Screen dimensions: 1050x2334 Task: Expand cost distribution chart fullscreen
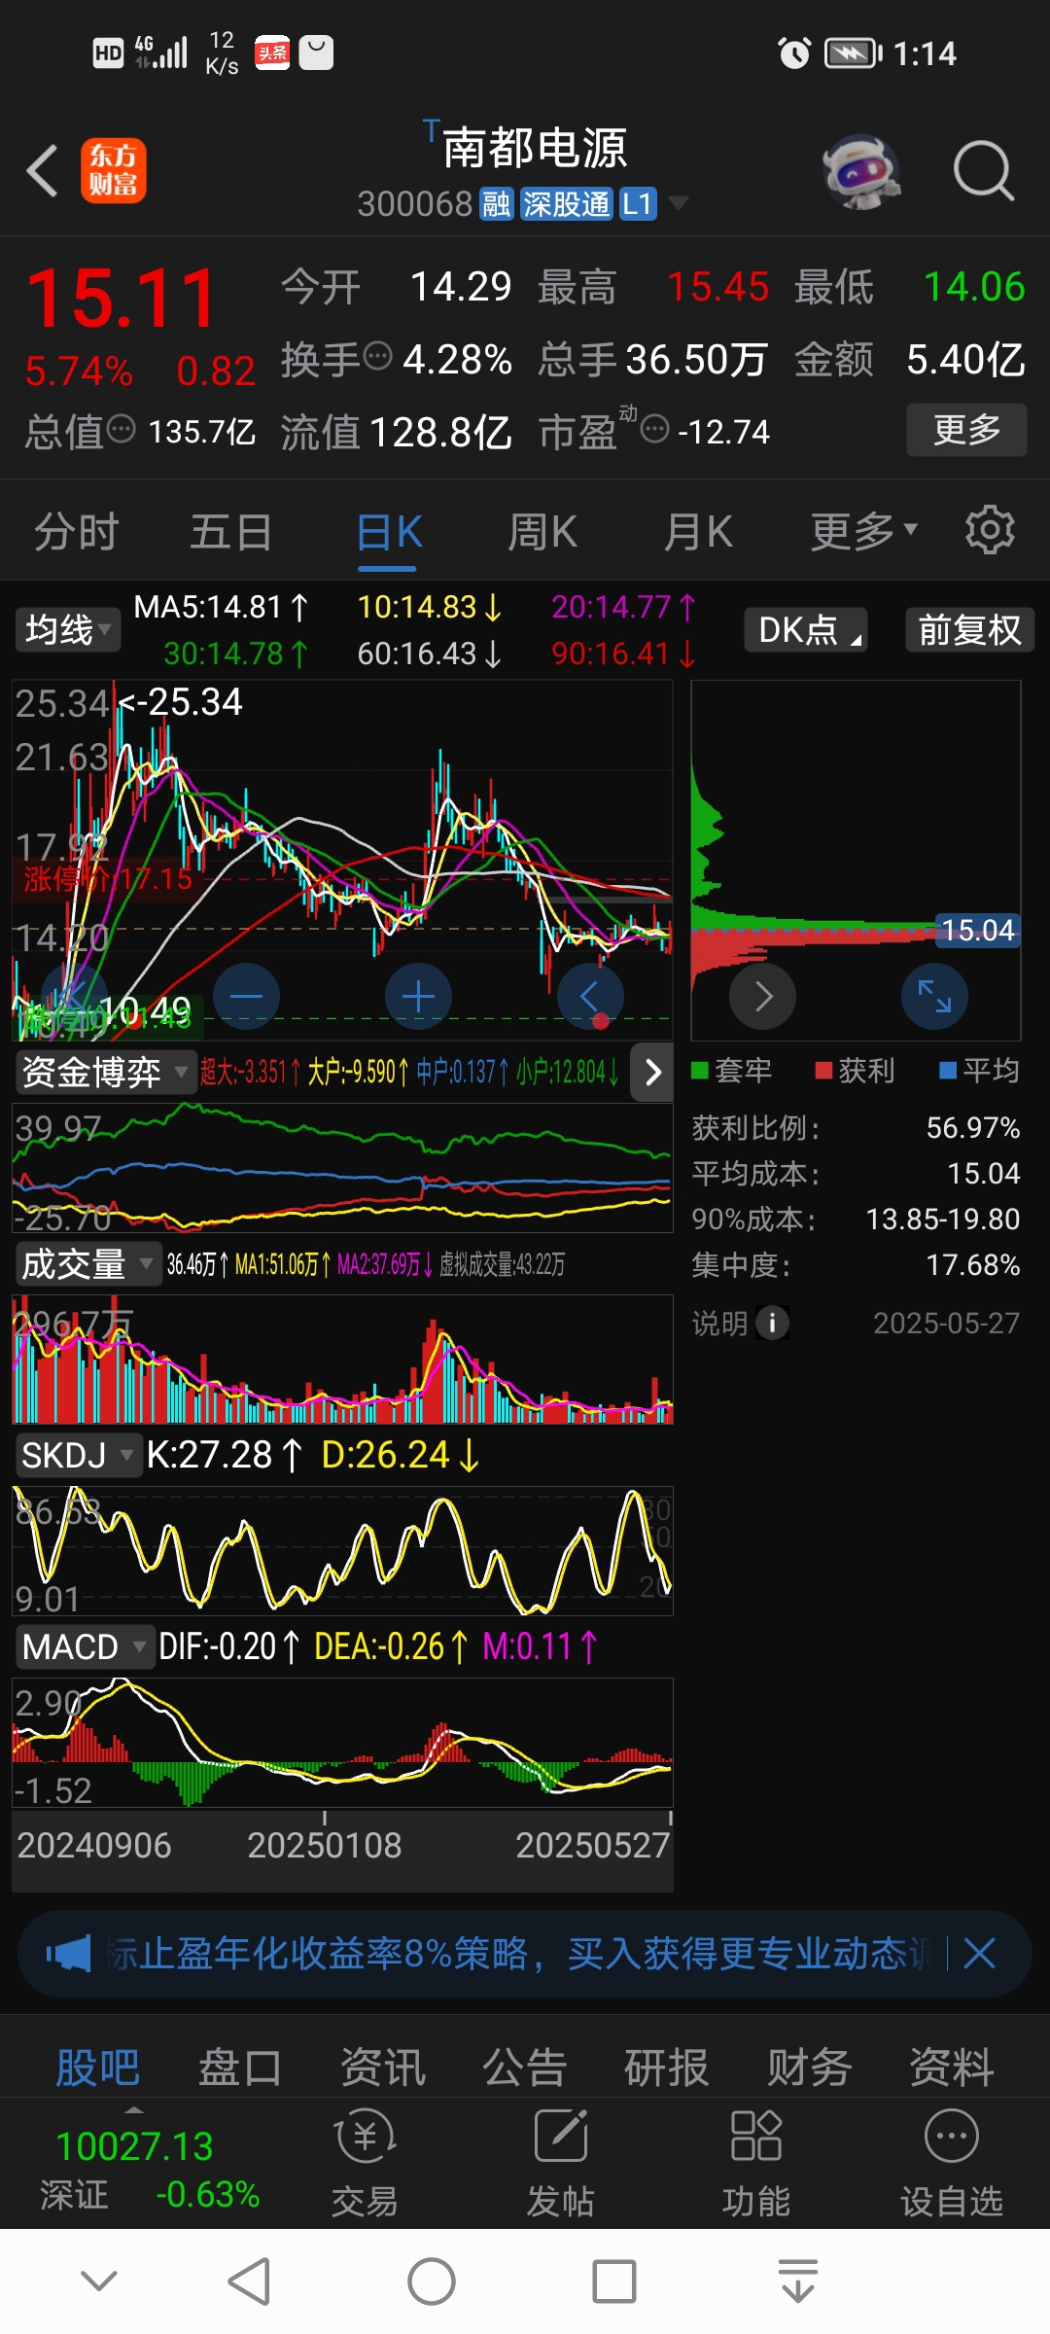934,996
